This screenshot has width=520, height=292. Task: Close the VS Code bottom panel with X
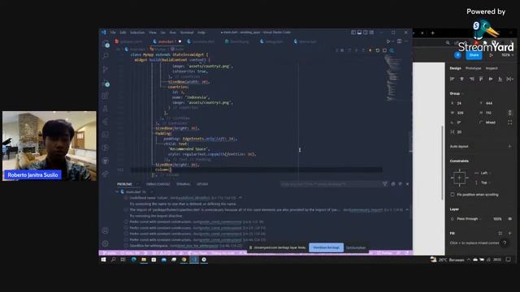[408, 184]
